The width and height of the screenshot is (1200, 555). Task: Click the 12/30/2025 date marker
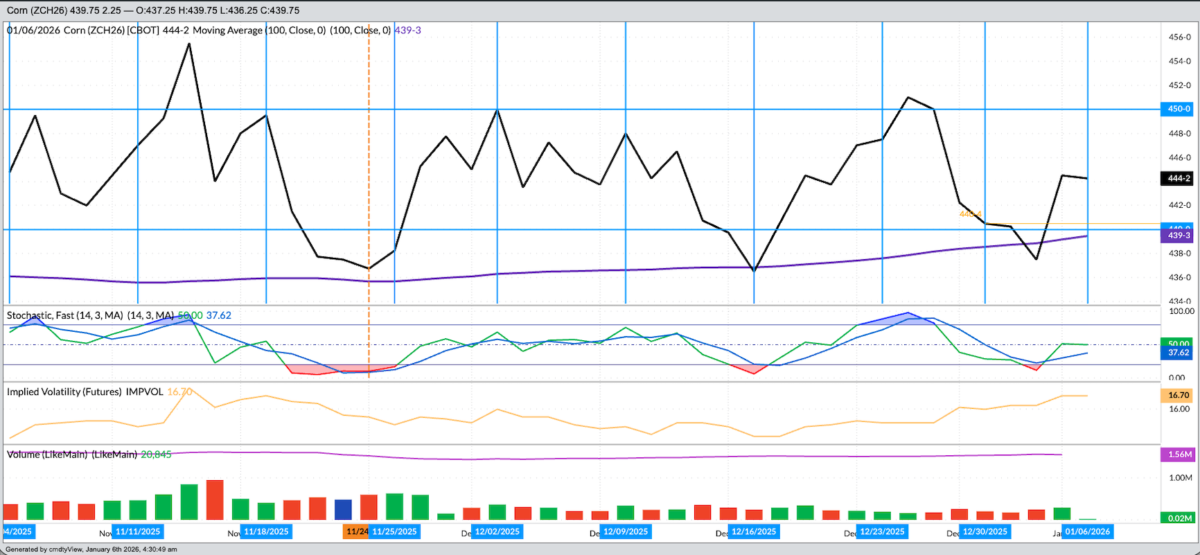click(985, 531)
